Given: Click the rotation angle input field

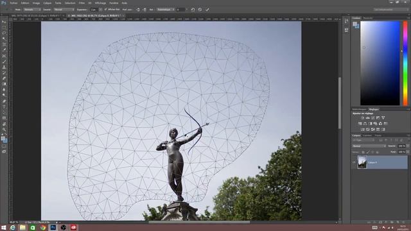Looking at the screenshot, I should [x=180, y=10].
